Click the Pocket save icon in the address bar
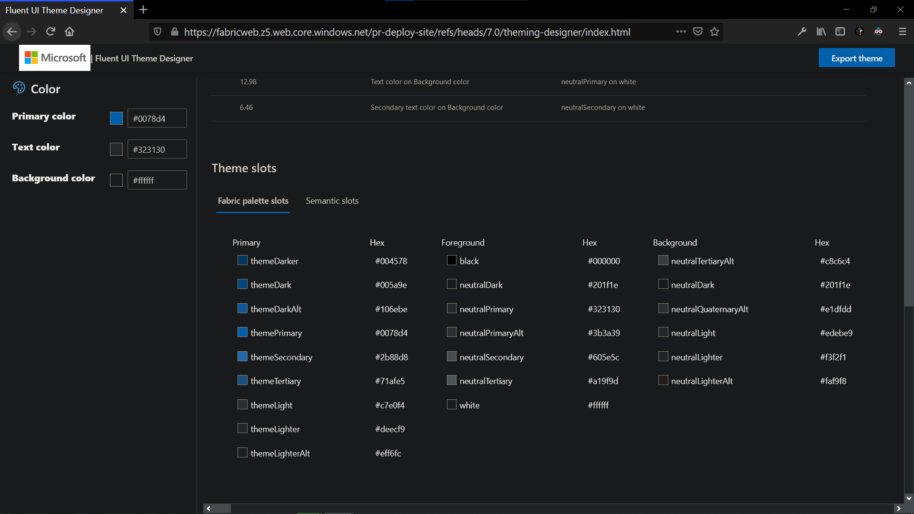This screenshot has height=514, width=914. pos(698,31)
